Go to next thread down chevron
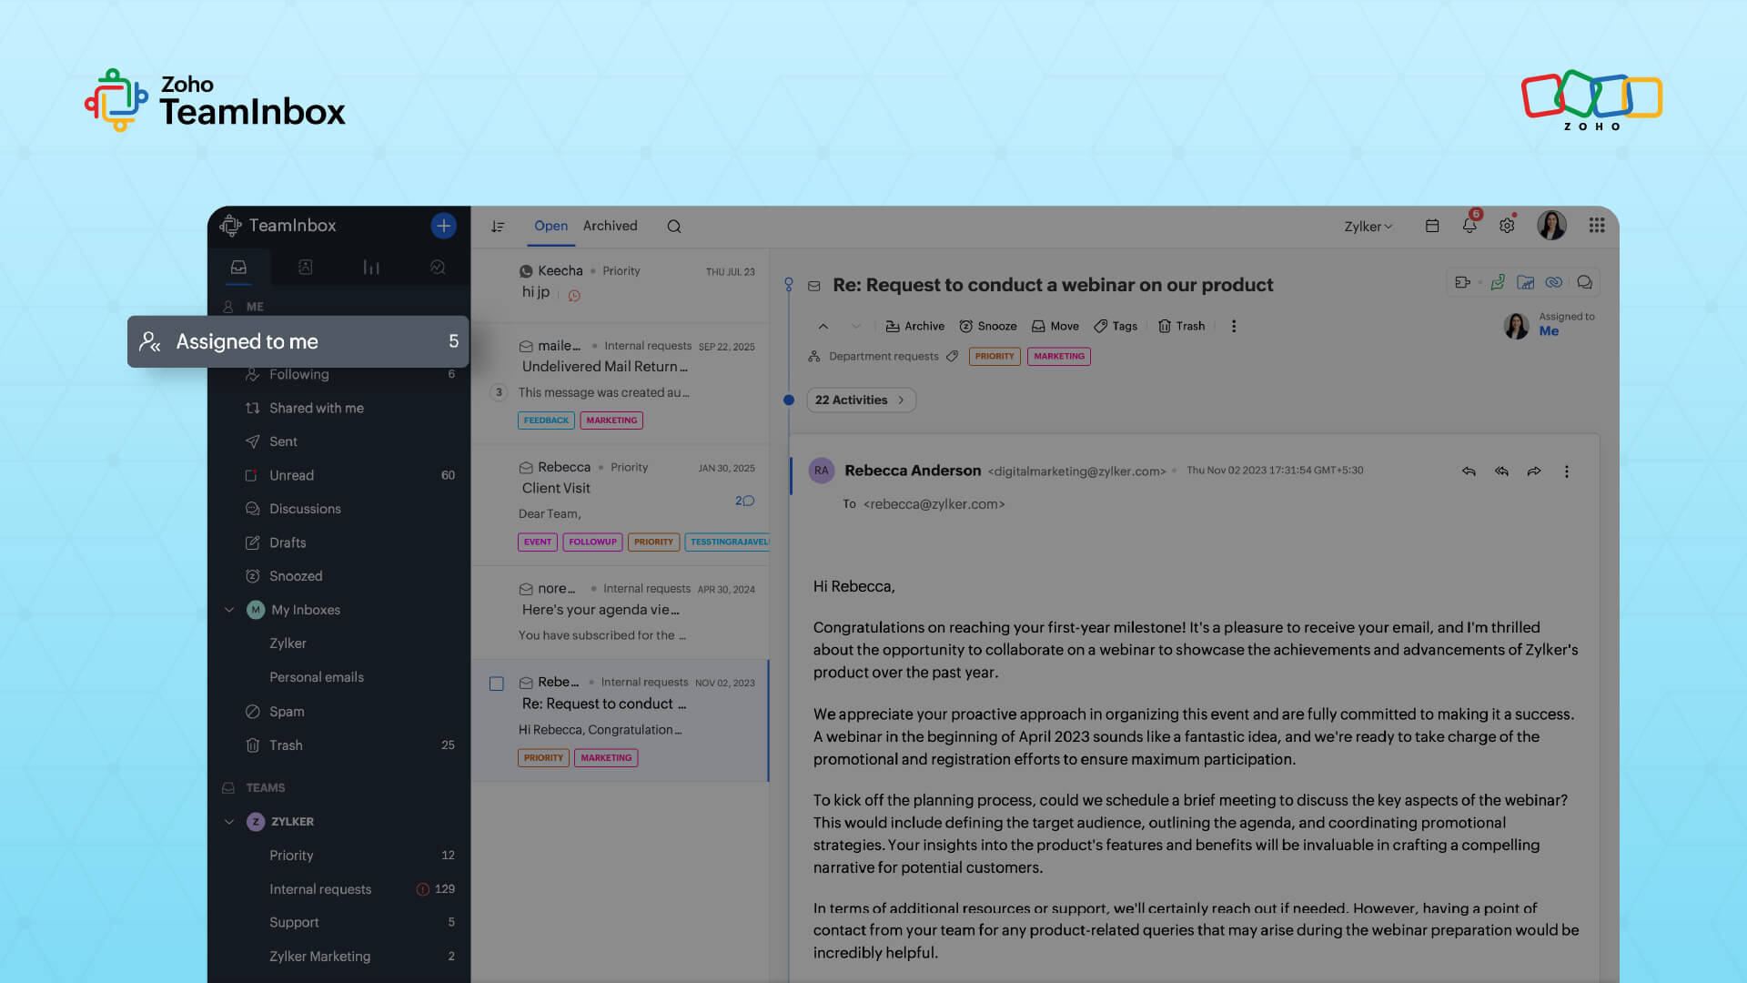1747x983 pixels. click(855, 326)
